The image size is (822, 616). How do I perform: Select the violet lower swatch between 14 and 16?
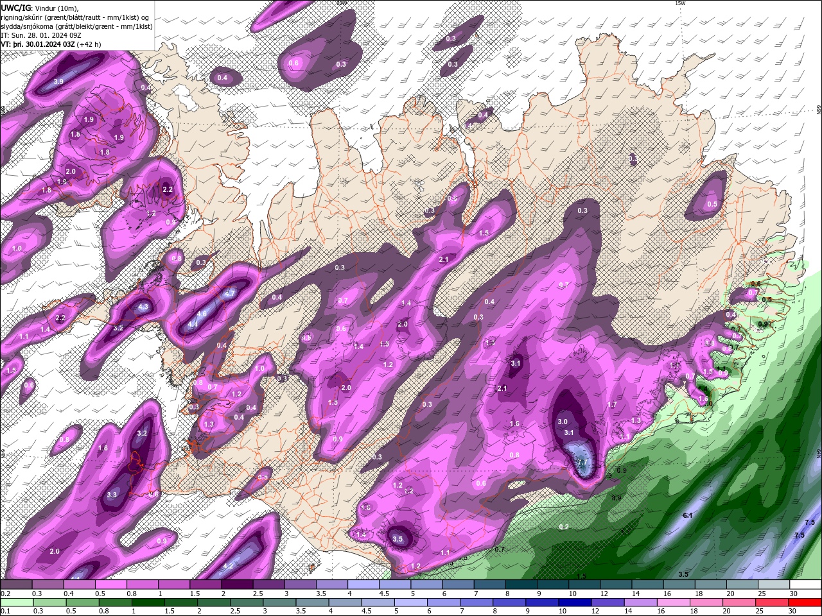640,603
